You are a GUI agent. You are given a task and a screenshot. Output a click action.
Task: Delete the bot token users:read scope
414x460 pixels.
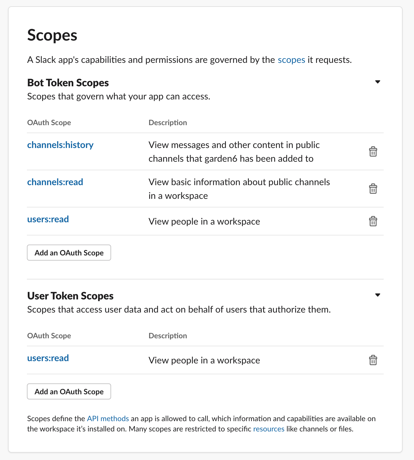coord(373,221)
